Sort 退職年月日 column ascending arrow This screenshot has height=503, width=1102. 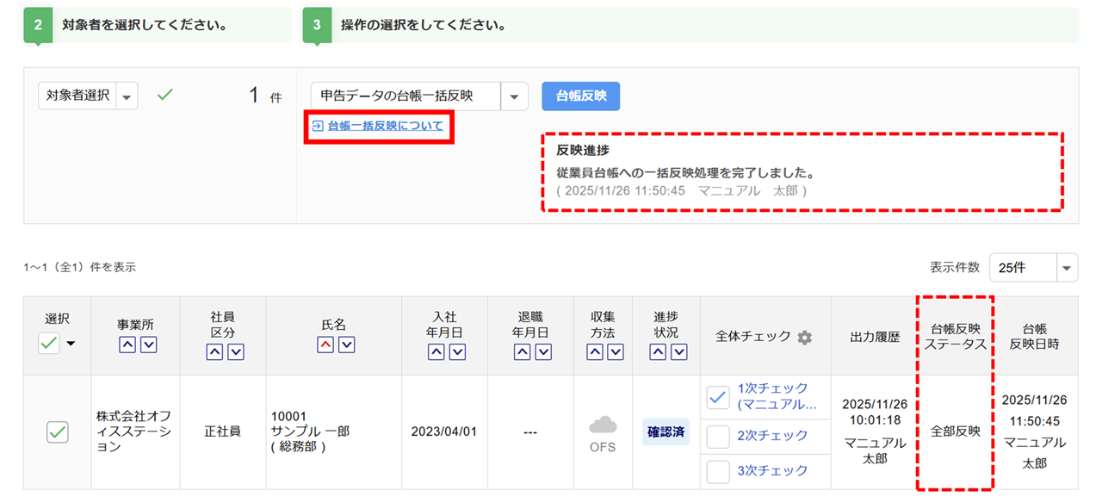(522, 351)
